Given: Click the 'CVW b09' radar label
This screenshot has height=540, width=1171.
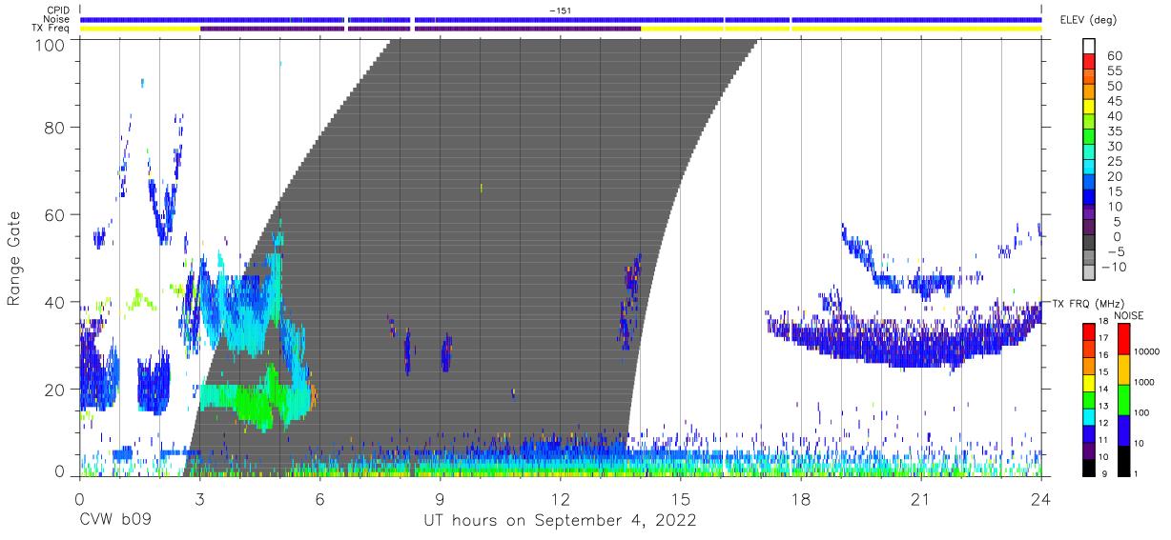Looking at the screenshot, I should pos(114,521).
